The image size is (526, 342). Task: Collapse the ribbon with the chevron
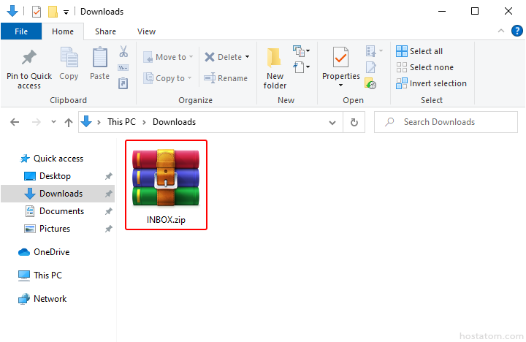(x=501, y=31)
